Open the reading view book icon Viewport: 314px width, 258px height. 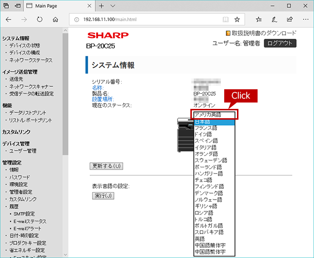click(x=226, y=20)
